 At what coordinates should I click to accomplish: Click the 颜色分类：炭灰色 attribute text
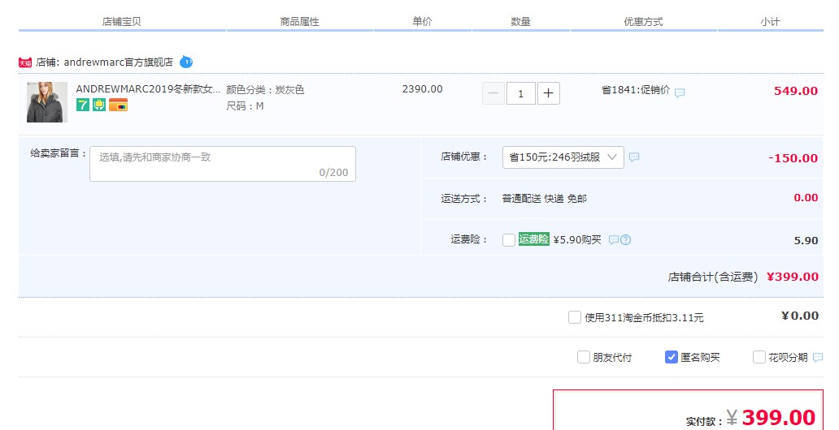coord(265,90)
